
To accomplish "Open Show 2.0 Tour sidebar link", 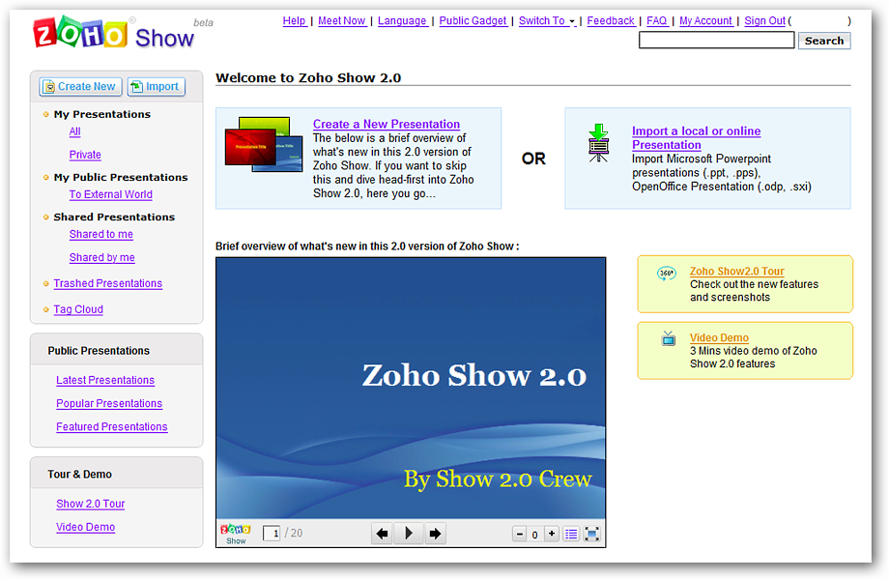I will [x=90, y=504].
